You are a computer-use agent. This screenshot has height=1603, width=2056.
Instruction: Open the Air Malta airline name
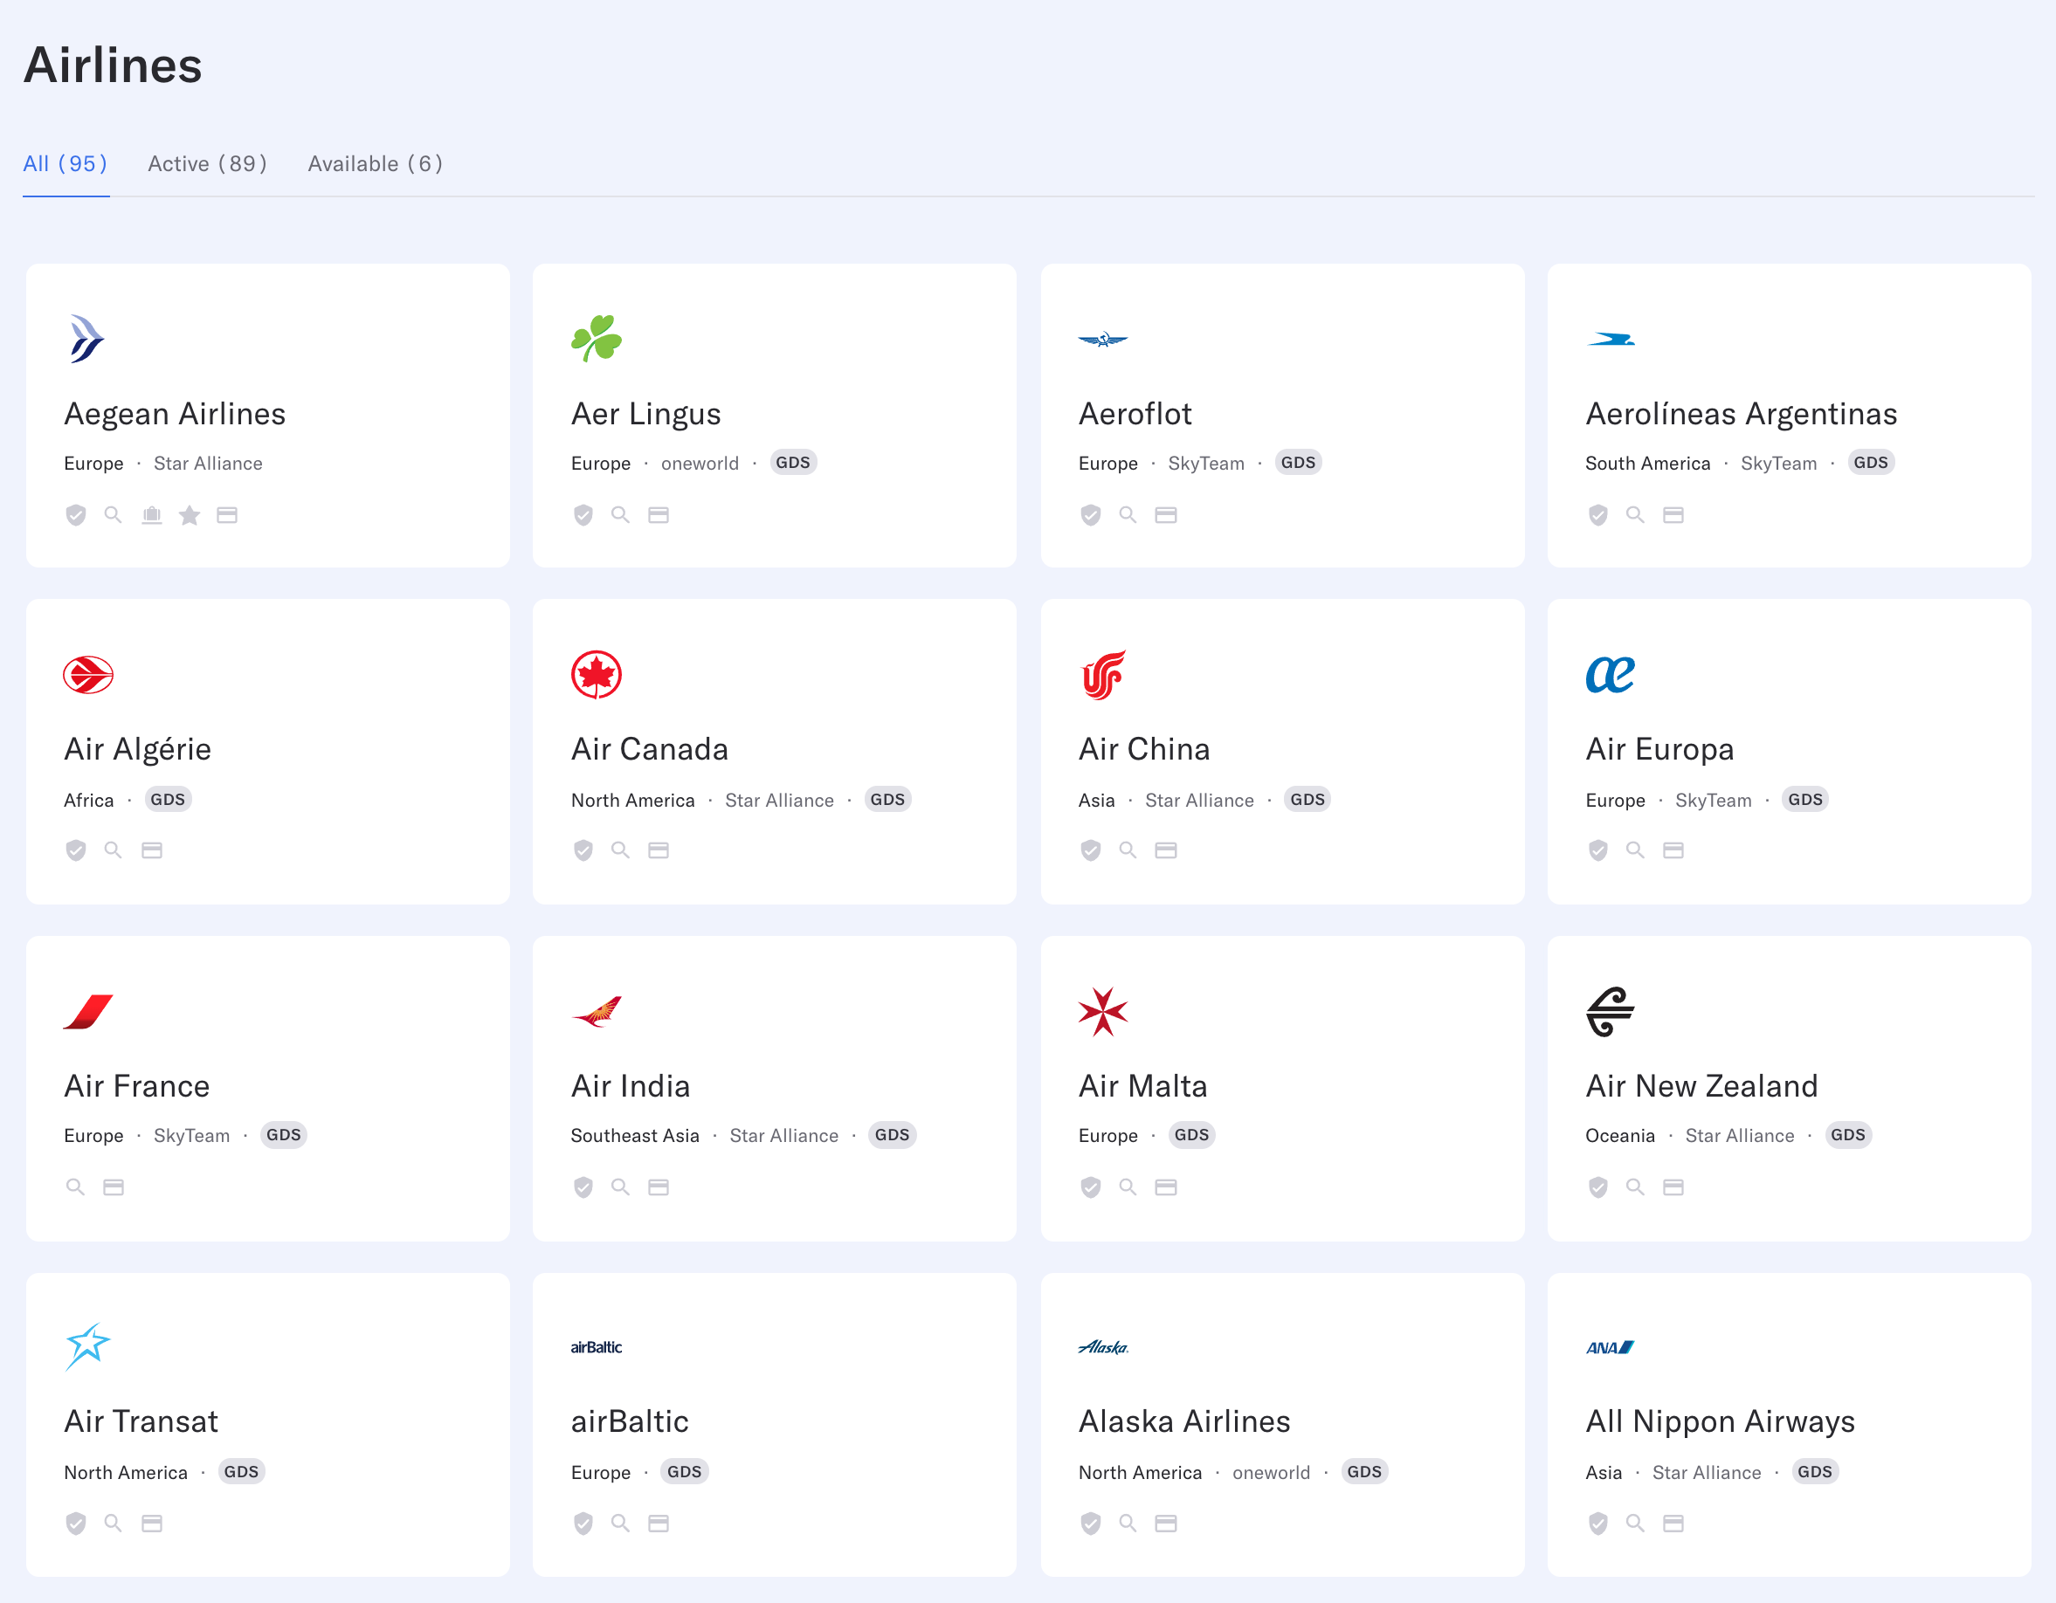point(1142,1085)
